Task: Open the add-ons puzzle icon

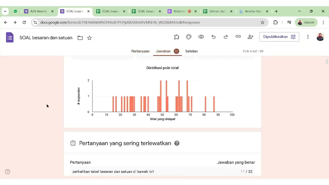Action: [x=176, y=37]
